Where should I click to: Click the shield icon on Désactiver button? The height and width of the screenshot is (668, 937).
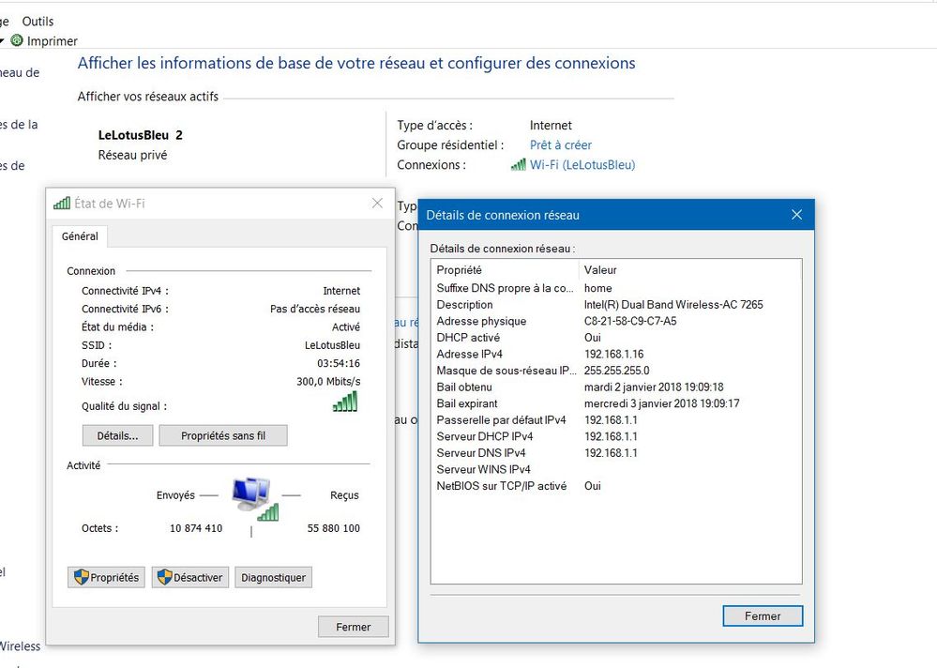[164, 578]
